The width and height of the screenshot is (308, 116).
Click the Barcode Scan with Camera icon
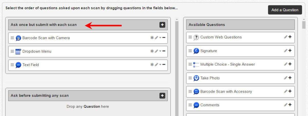pos(18,38)
